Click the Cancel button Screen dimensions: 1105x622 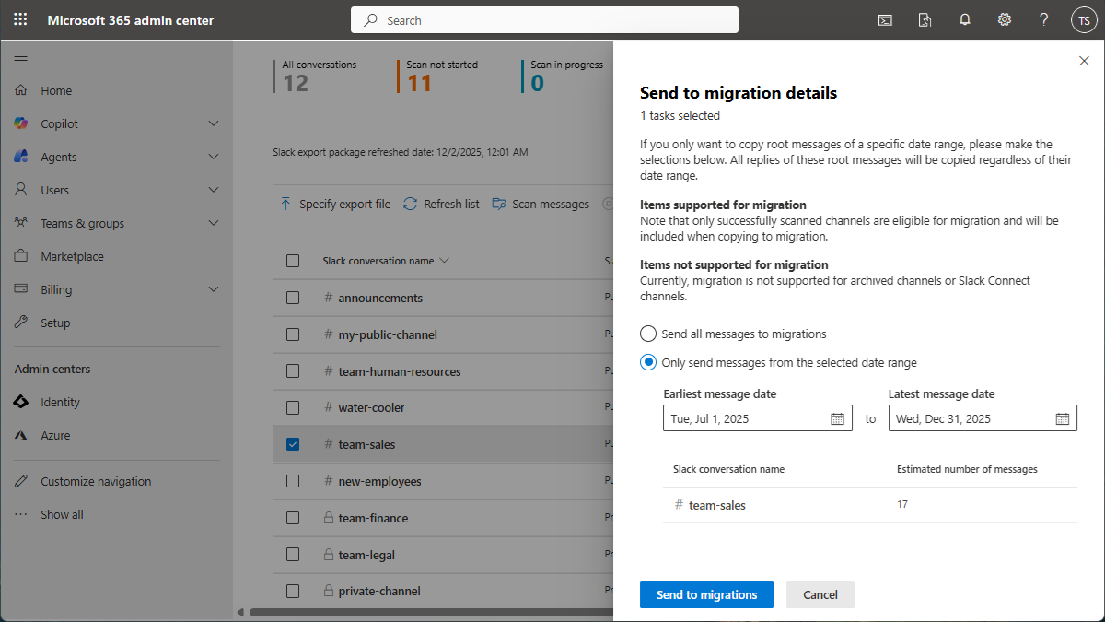(820, 594)
